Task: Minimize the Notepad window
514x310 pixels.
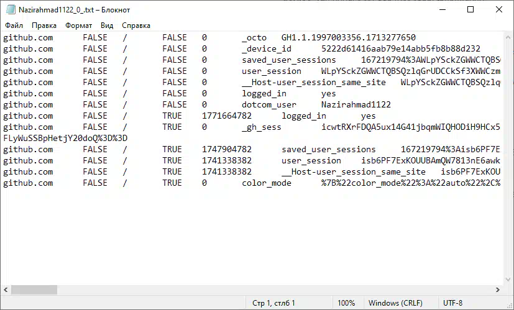Action: coord(443,10)
